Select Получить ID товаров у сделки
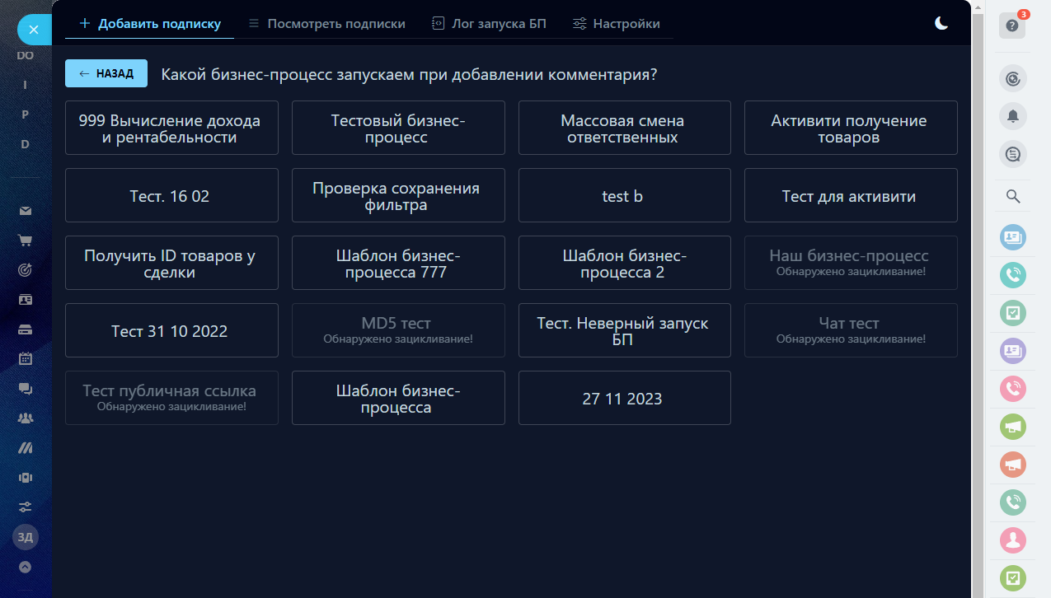Viewport: 1051px width, 598px height. tap(171, 263)
